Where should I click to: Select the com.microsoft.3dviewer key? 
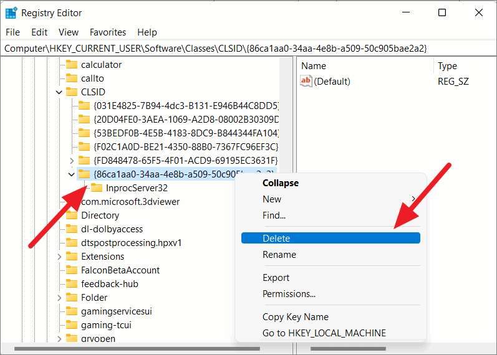(x=130, y=202)
